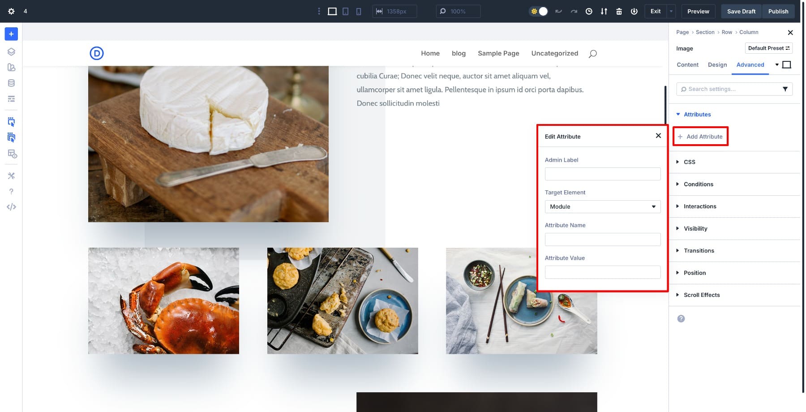Click the header search magnifier icon
This screenshot has height=412, width=806.
tap(592, 54)
